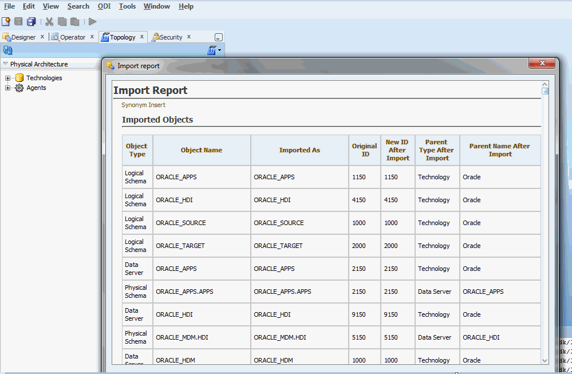Viewport: 572px width, 374px height.
Task: Close the Import report dialog
Action: pyautogui.click(x=543, y=64)
